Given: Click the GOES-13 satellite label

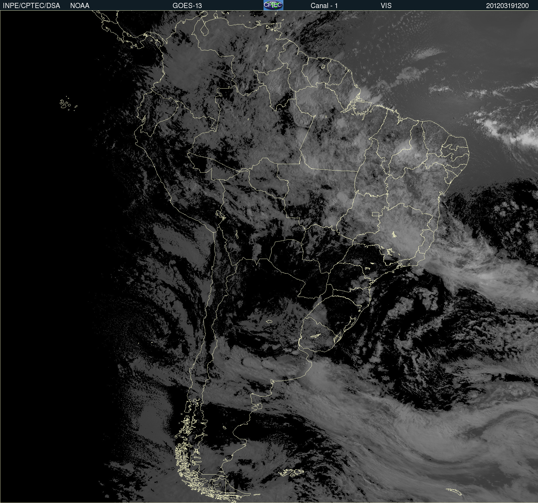Looking at the screenshot, I should tap(187, 6).
